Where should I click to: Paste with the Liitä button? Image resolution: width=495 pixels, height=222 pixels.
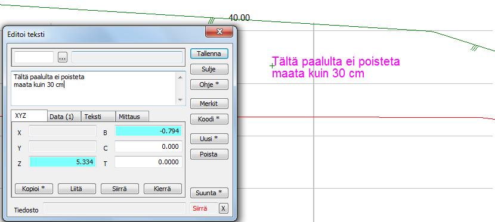tap(77, 189)
